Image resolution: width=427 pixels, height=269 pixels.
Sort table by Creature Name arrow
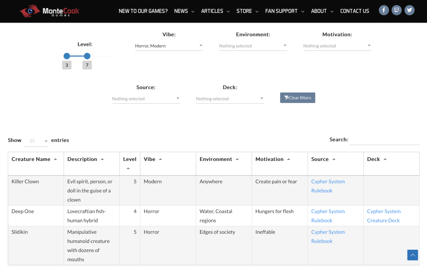click(x=56, y=159)
